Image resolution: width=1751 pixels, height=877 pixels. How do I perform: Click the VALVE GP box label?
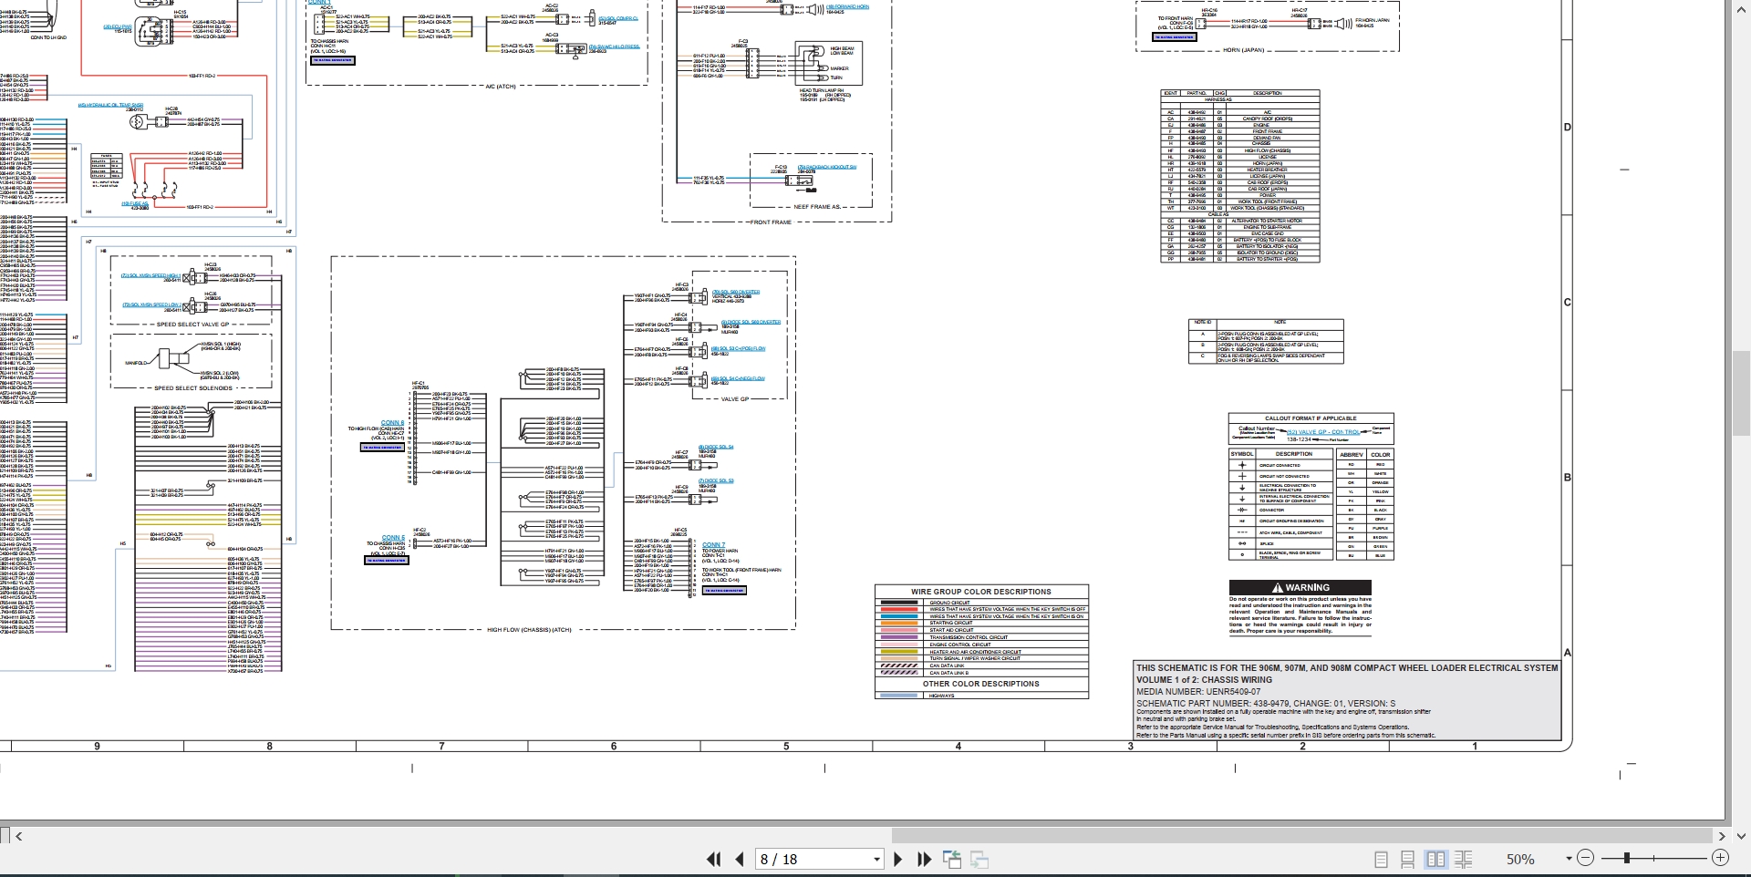[735, 399]
